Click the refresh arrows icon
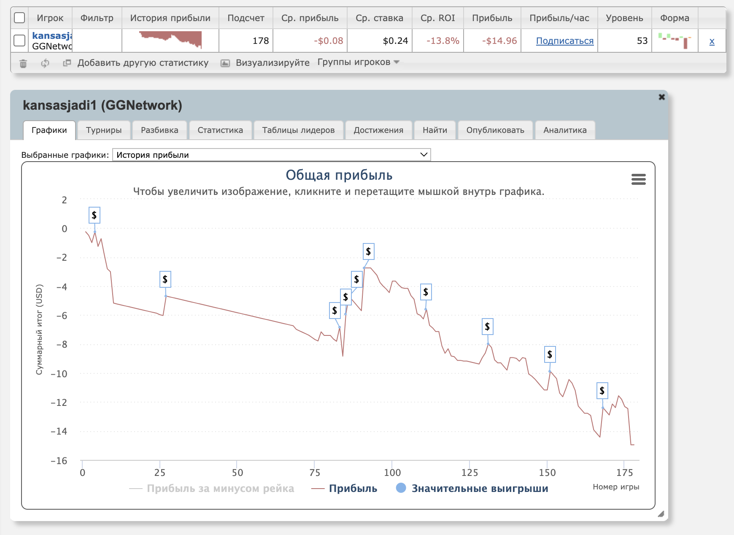The height and width of the screenshot is (535, 734). [x=45, y=63]
